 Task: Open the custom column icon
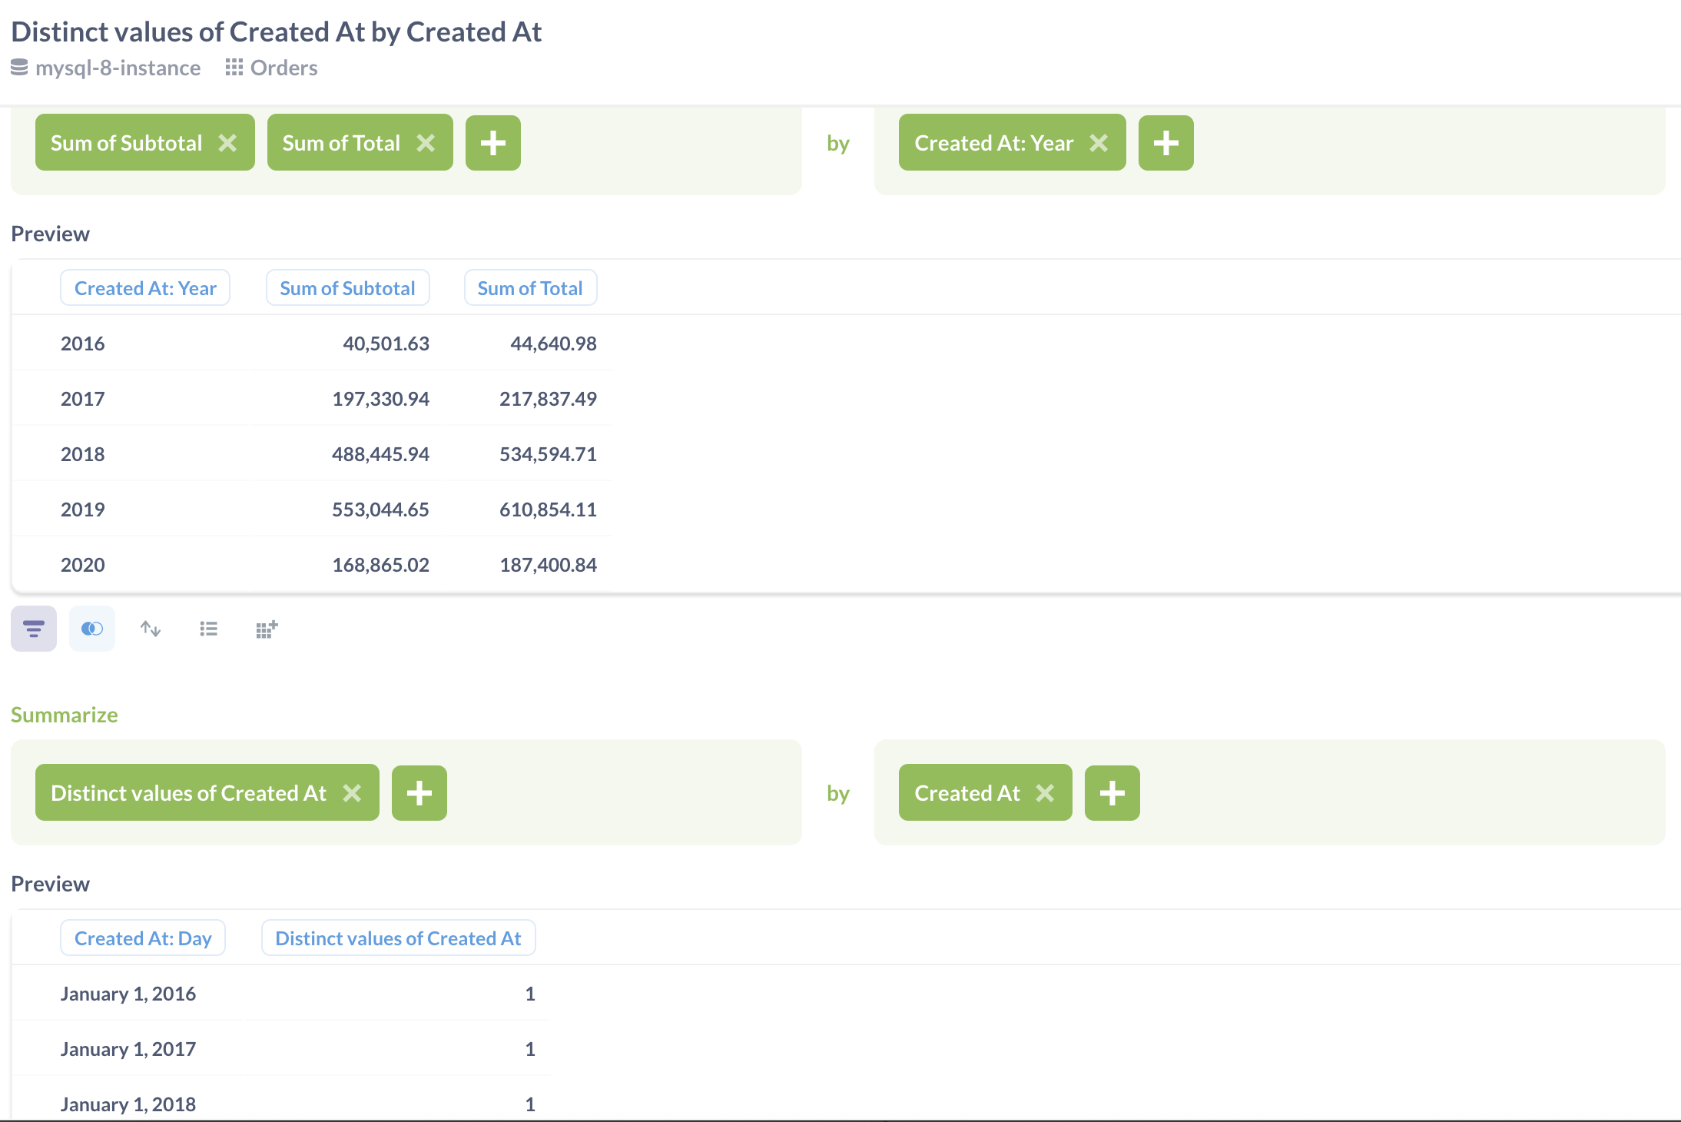(x=267, y=629)
